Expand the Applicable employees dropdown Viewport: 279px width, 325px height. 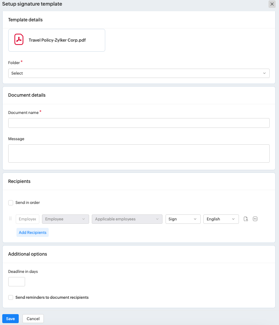click(x=127, y=219)
